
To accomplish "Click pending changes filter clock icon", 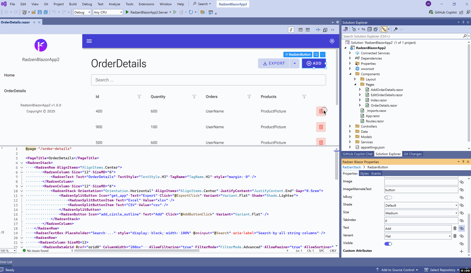I will click(x=354, y=29).
